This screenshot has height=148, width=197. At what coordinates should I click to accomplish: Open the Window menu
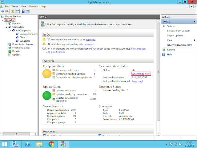tap(34, 6)
